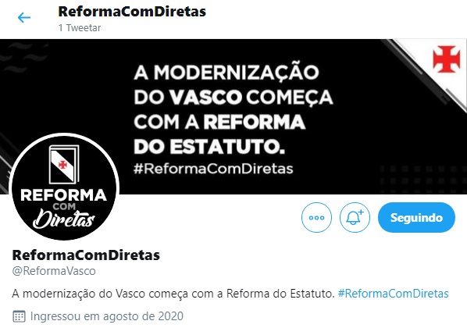
Task: Select the @ReformaVasco handle text
Action: [54, 271]
